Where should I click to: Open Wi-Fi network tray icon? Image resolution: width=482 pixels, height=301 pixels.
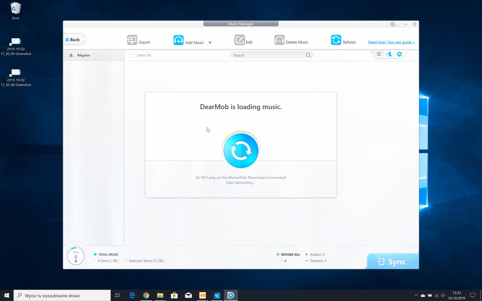(436, 295)
